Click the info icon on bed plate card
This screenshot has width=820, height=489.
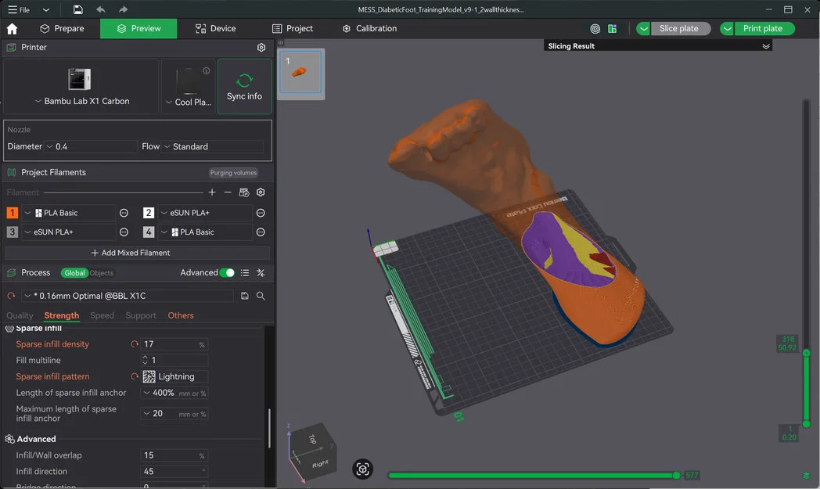(x=207, y=70)
